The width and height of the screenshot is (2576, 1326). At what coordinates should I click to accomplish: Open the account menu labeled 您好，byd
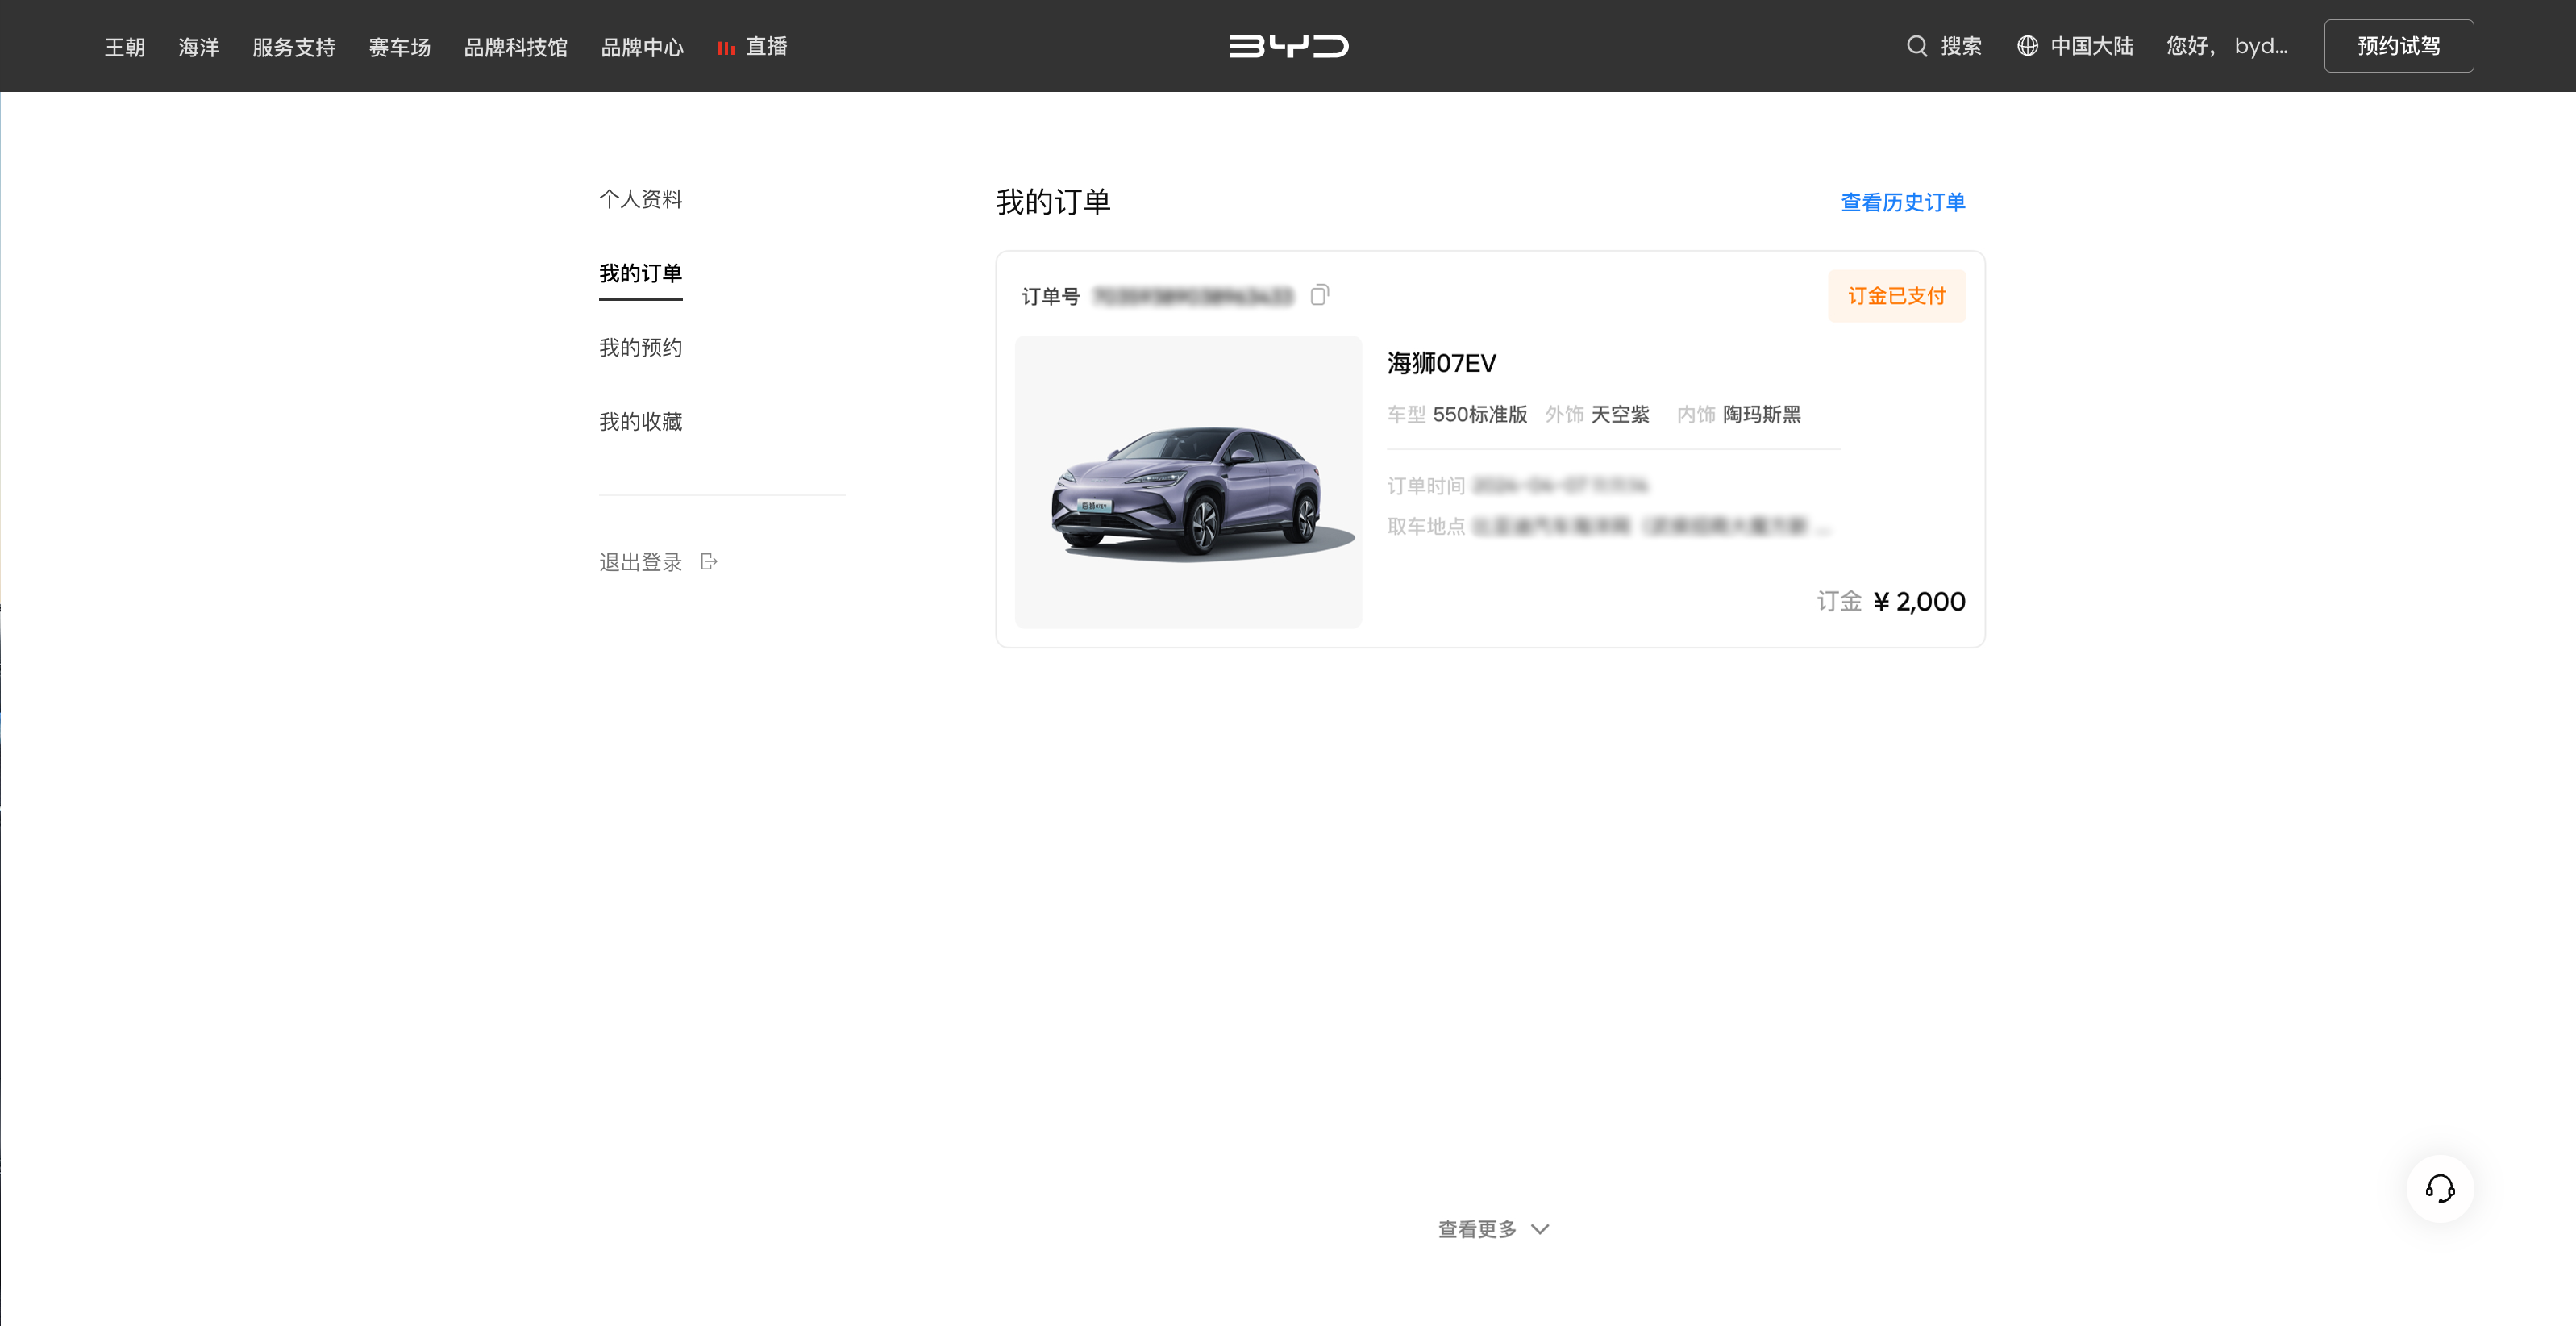click(x=2228, y=46)
